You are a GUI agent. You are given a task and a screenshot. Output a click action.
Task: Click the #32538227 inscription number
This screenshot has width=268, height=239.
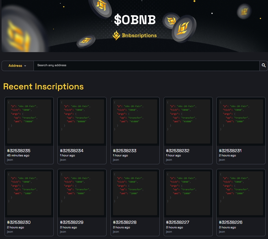pyautogui.click(x=178, y=222)
